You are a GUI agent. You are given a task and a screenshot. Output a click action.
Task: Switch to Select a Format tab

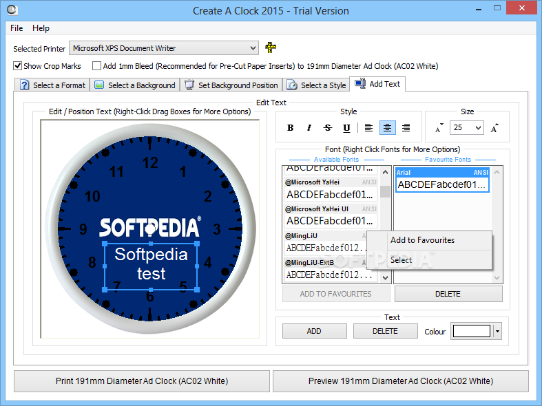52,85
